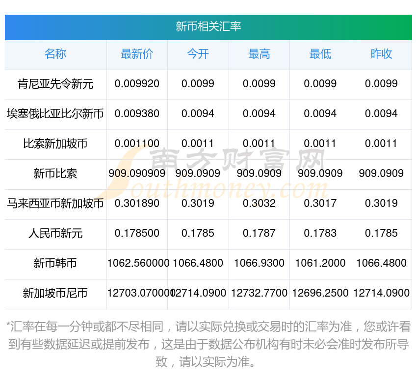Image resolution: width=417 pixels, height=377 pixels.
Task: Select latest price 0.178500
Action: click(137, 233)
